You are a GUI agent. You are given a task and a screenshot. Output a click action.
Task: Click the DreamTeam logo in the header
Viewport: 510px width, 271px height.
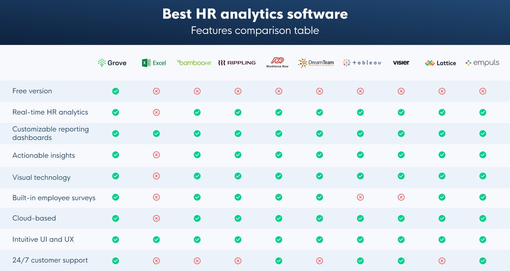click(316, 63)
